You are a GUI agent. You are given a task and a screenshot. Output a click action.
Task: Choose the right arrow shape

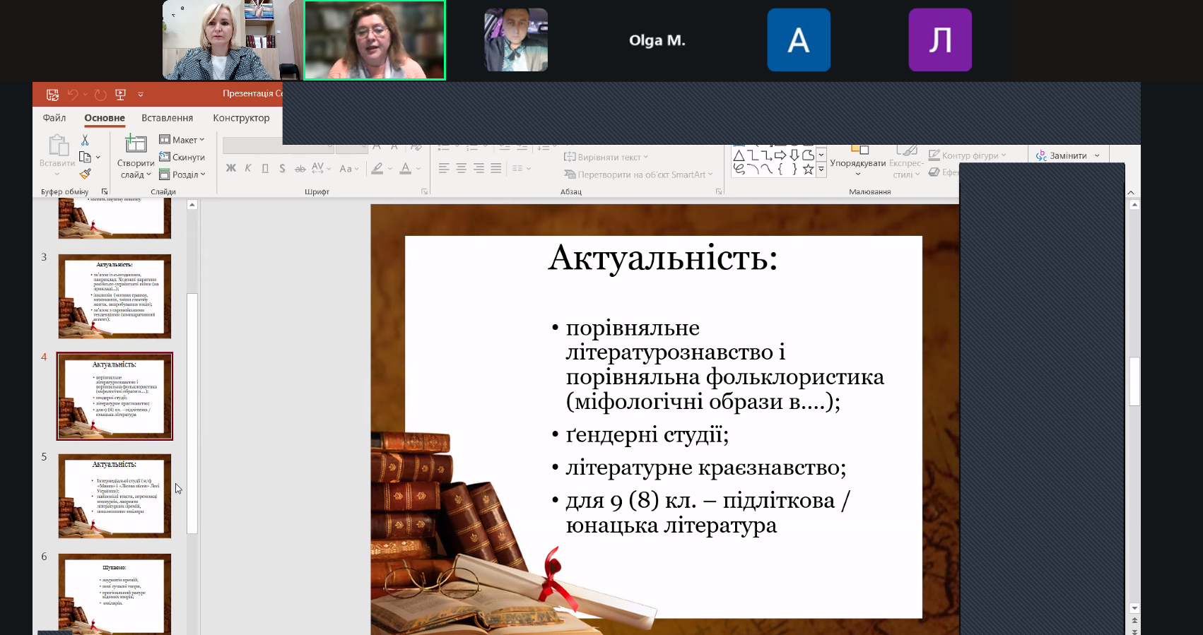[780, 155]
